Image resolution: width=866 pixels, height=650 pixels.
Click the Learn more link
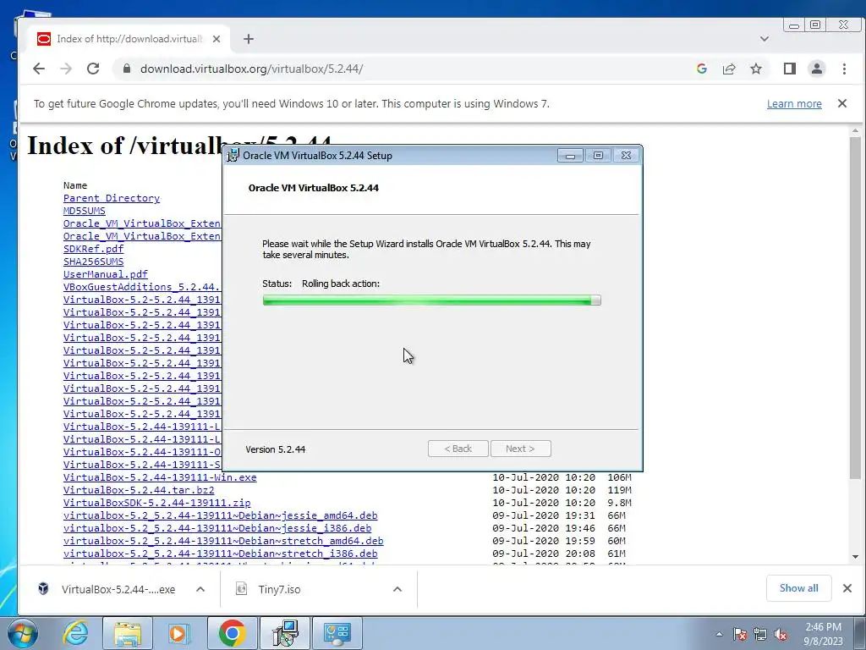point(794,104)
